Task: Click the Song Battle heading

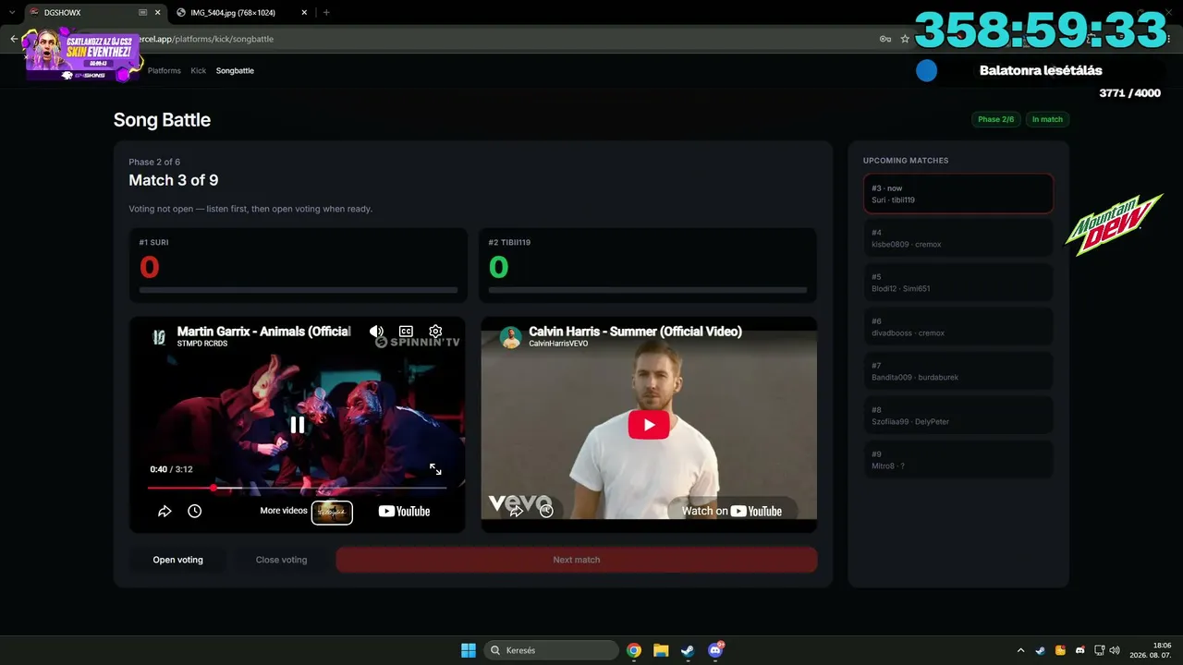Action: [162, 120]
